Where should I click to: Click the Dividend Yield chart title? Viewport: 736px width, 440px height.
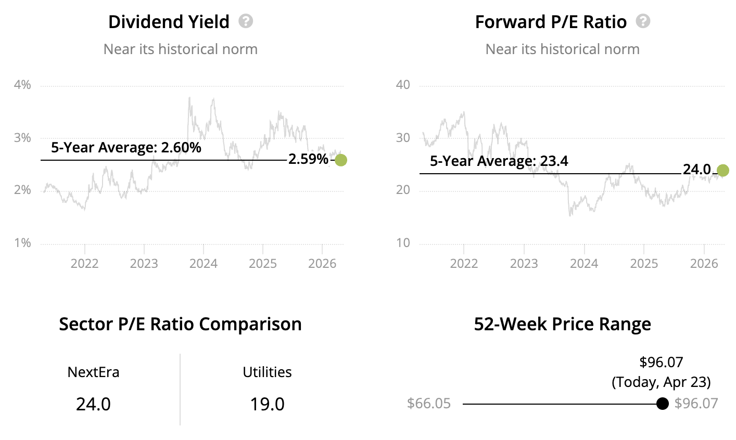point(169,22)
